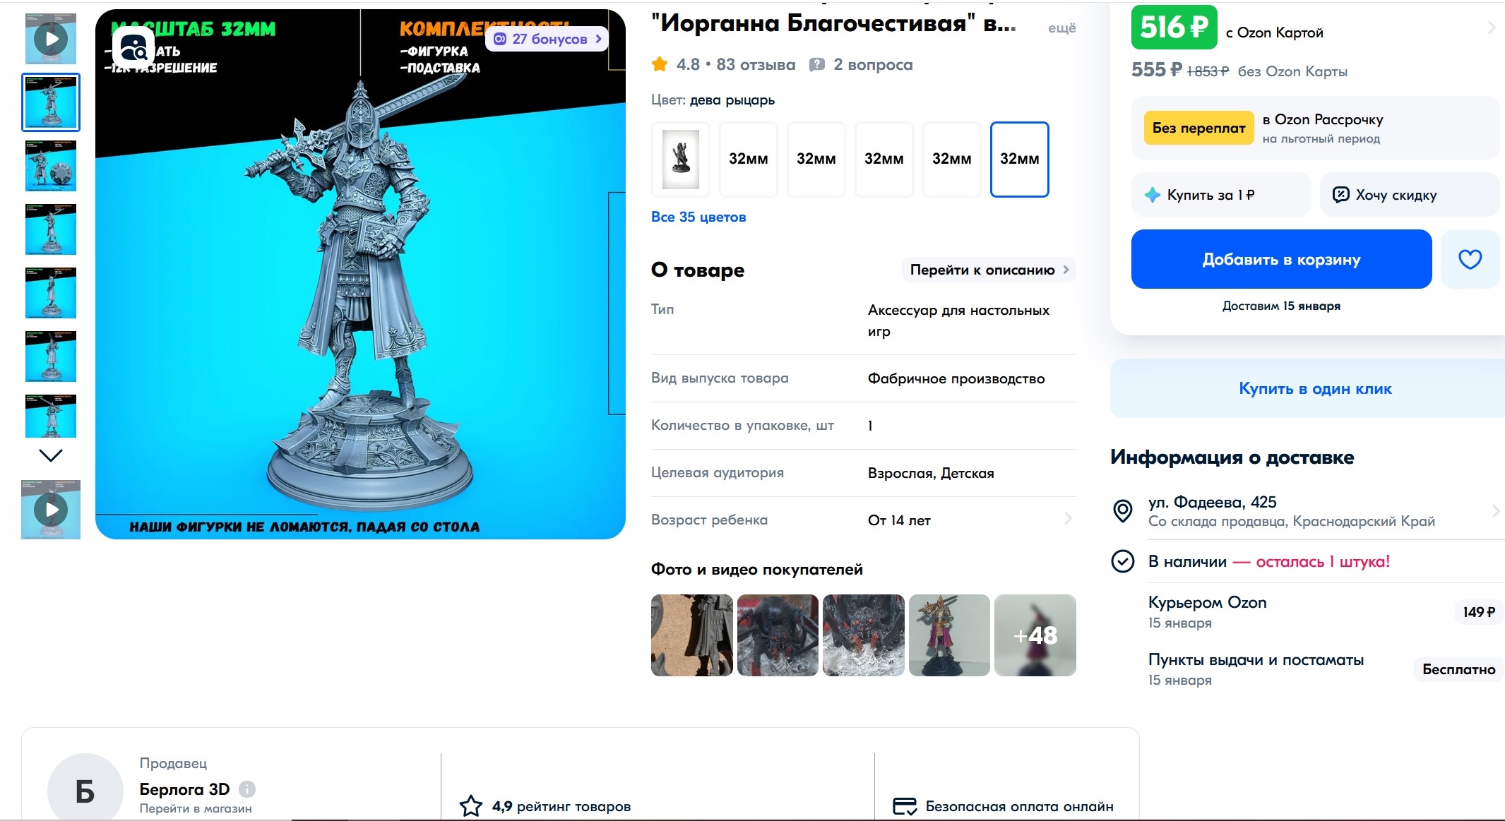The height and width of the screenshot is (821, 1505).
Task: Click Купить в один клик button
Action: (x=1315, y=388)
